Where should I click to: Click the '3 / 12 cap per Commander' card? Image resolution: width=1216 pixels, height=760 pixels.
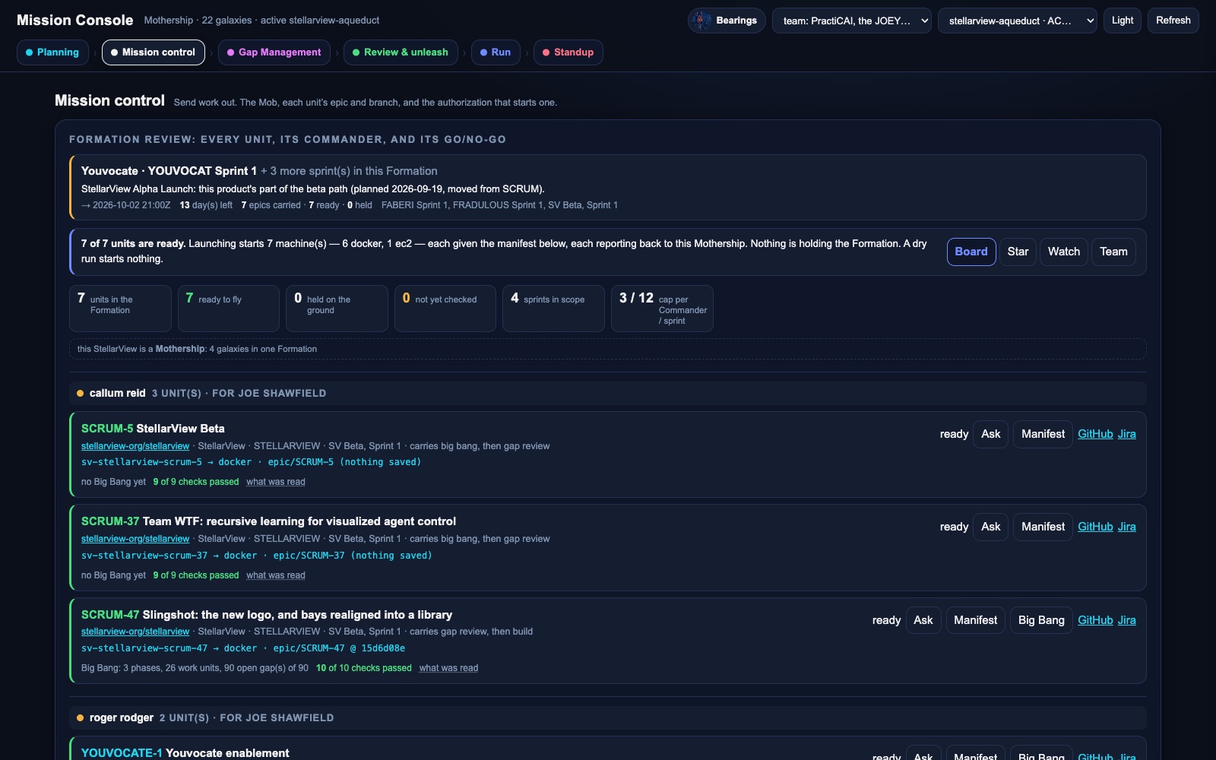662,309
